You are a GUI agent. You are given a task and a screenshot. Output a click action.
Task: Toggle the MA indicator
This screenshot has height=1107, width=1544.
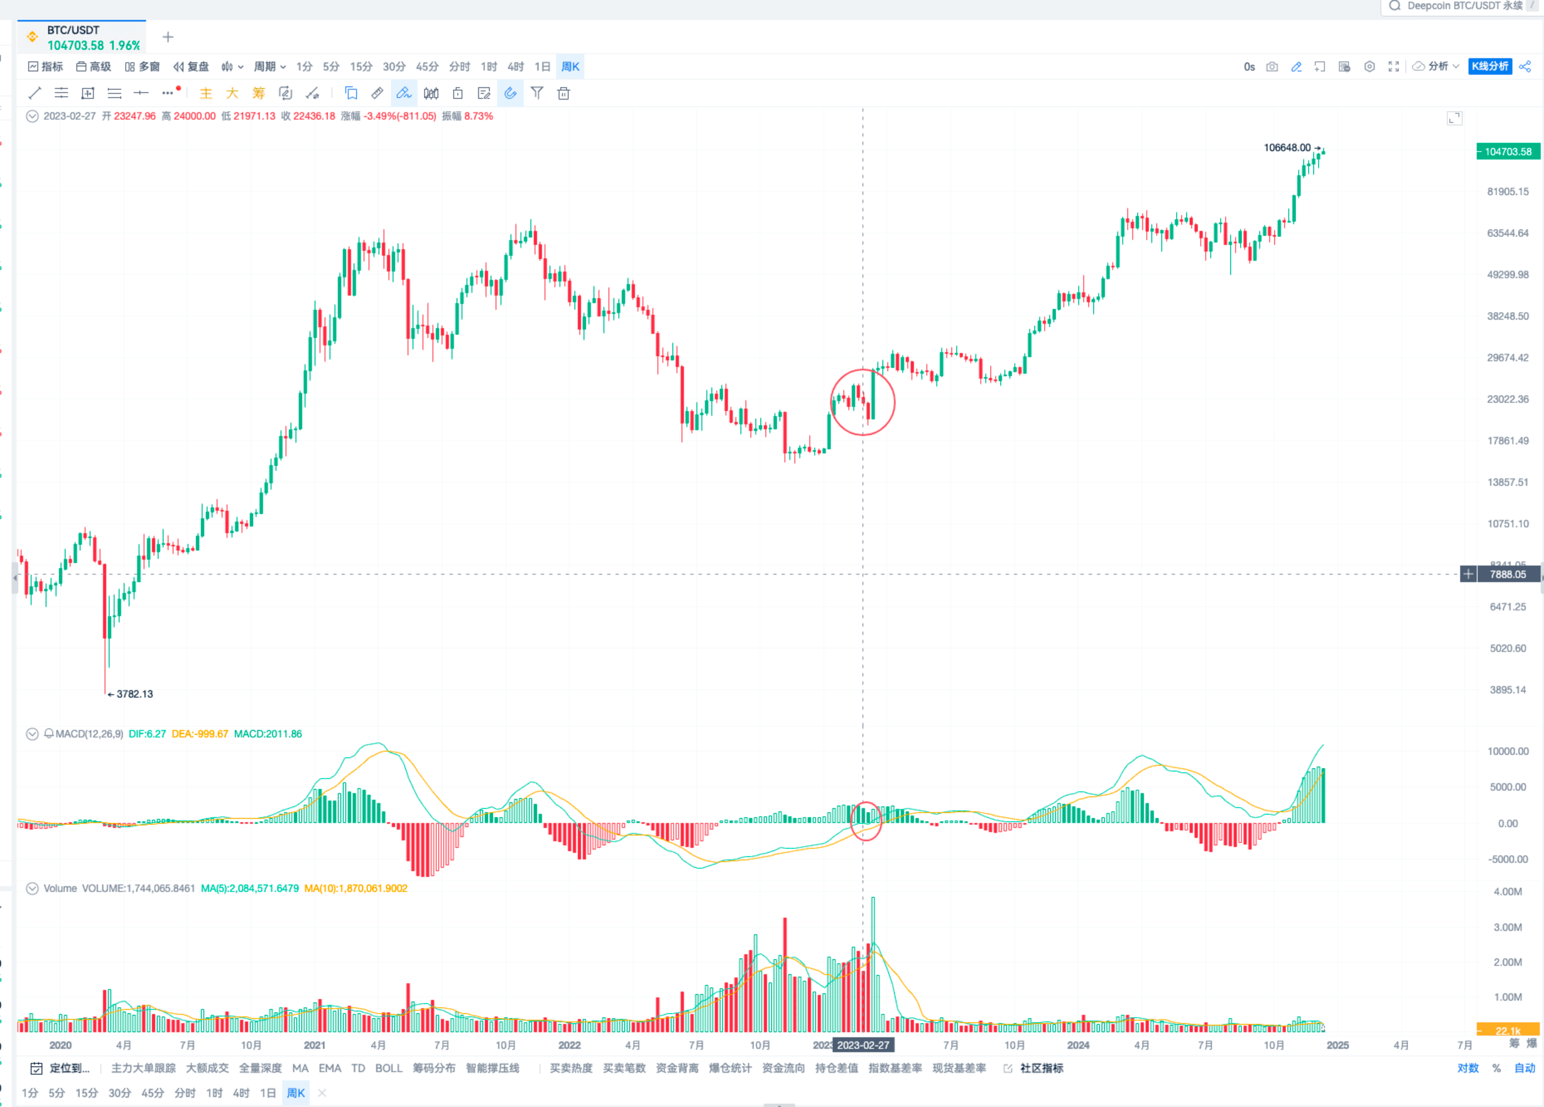coord(300,1068)
